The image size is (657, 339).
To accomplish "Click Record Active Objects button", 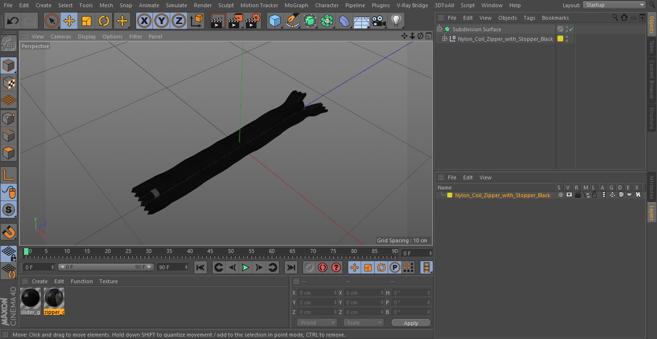I will tap(309, 267).
